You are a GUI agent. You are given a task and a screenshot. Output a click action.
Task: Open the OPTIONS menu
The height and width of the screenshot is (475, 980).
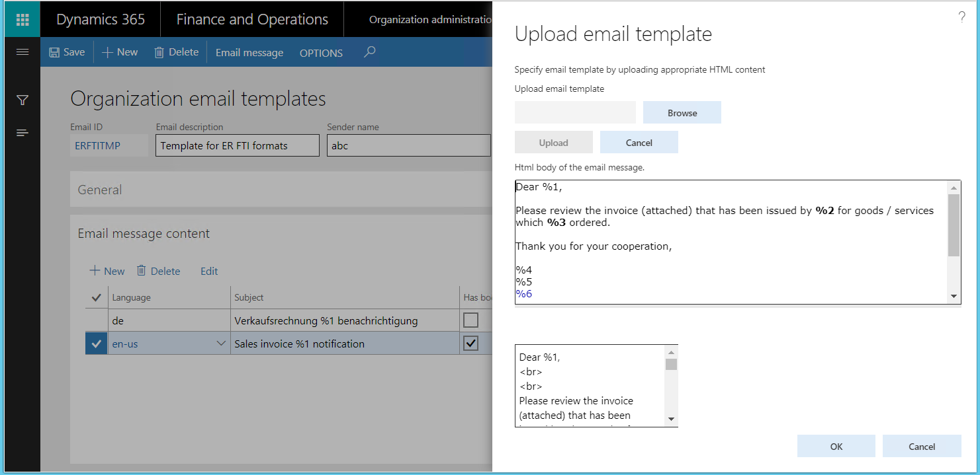coord(321,53)
